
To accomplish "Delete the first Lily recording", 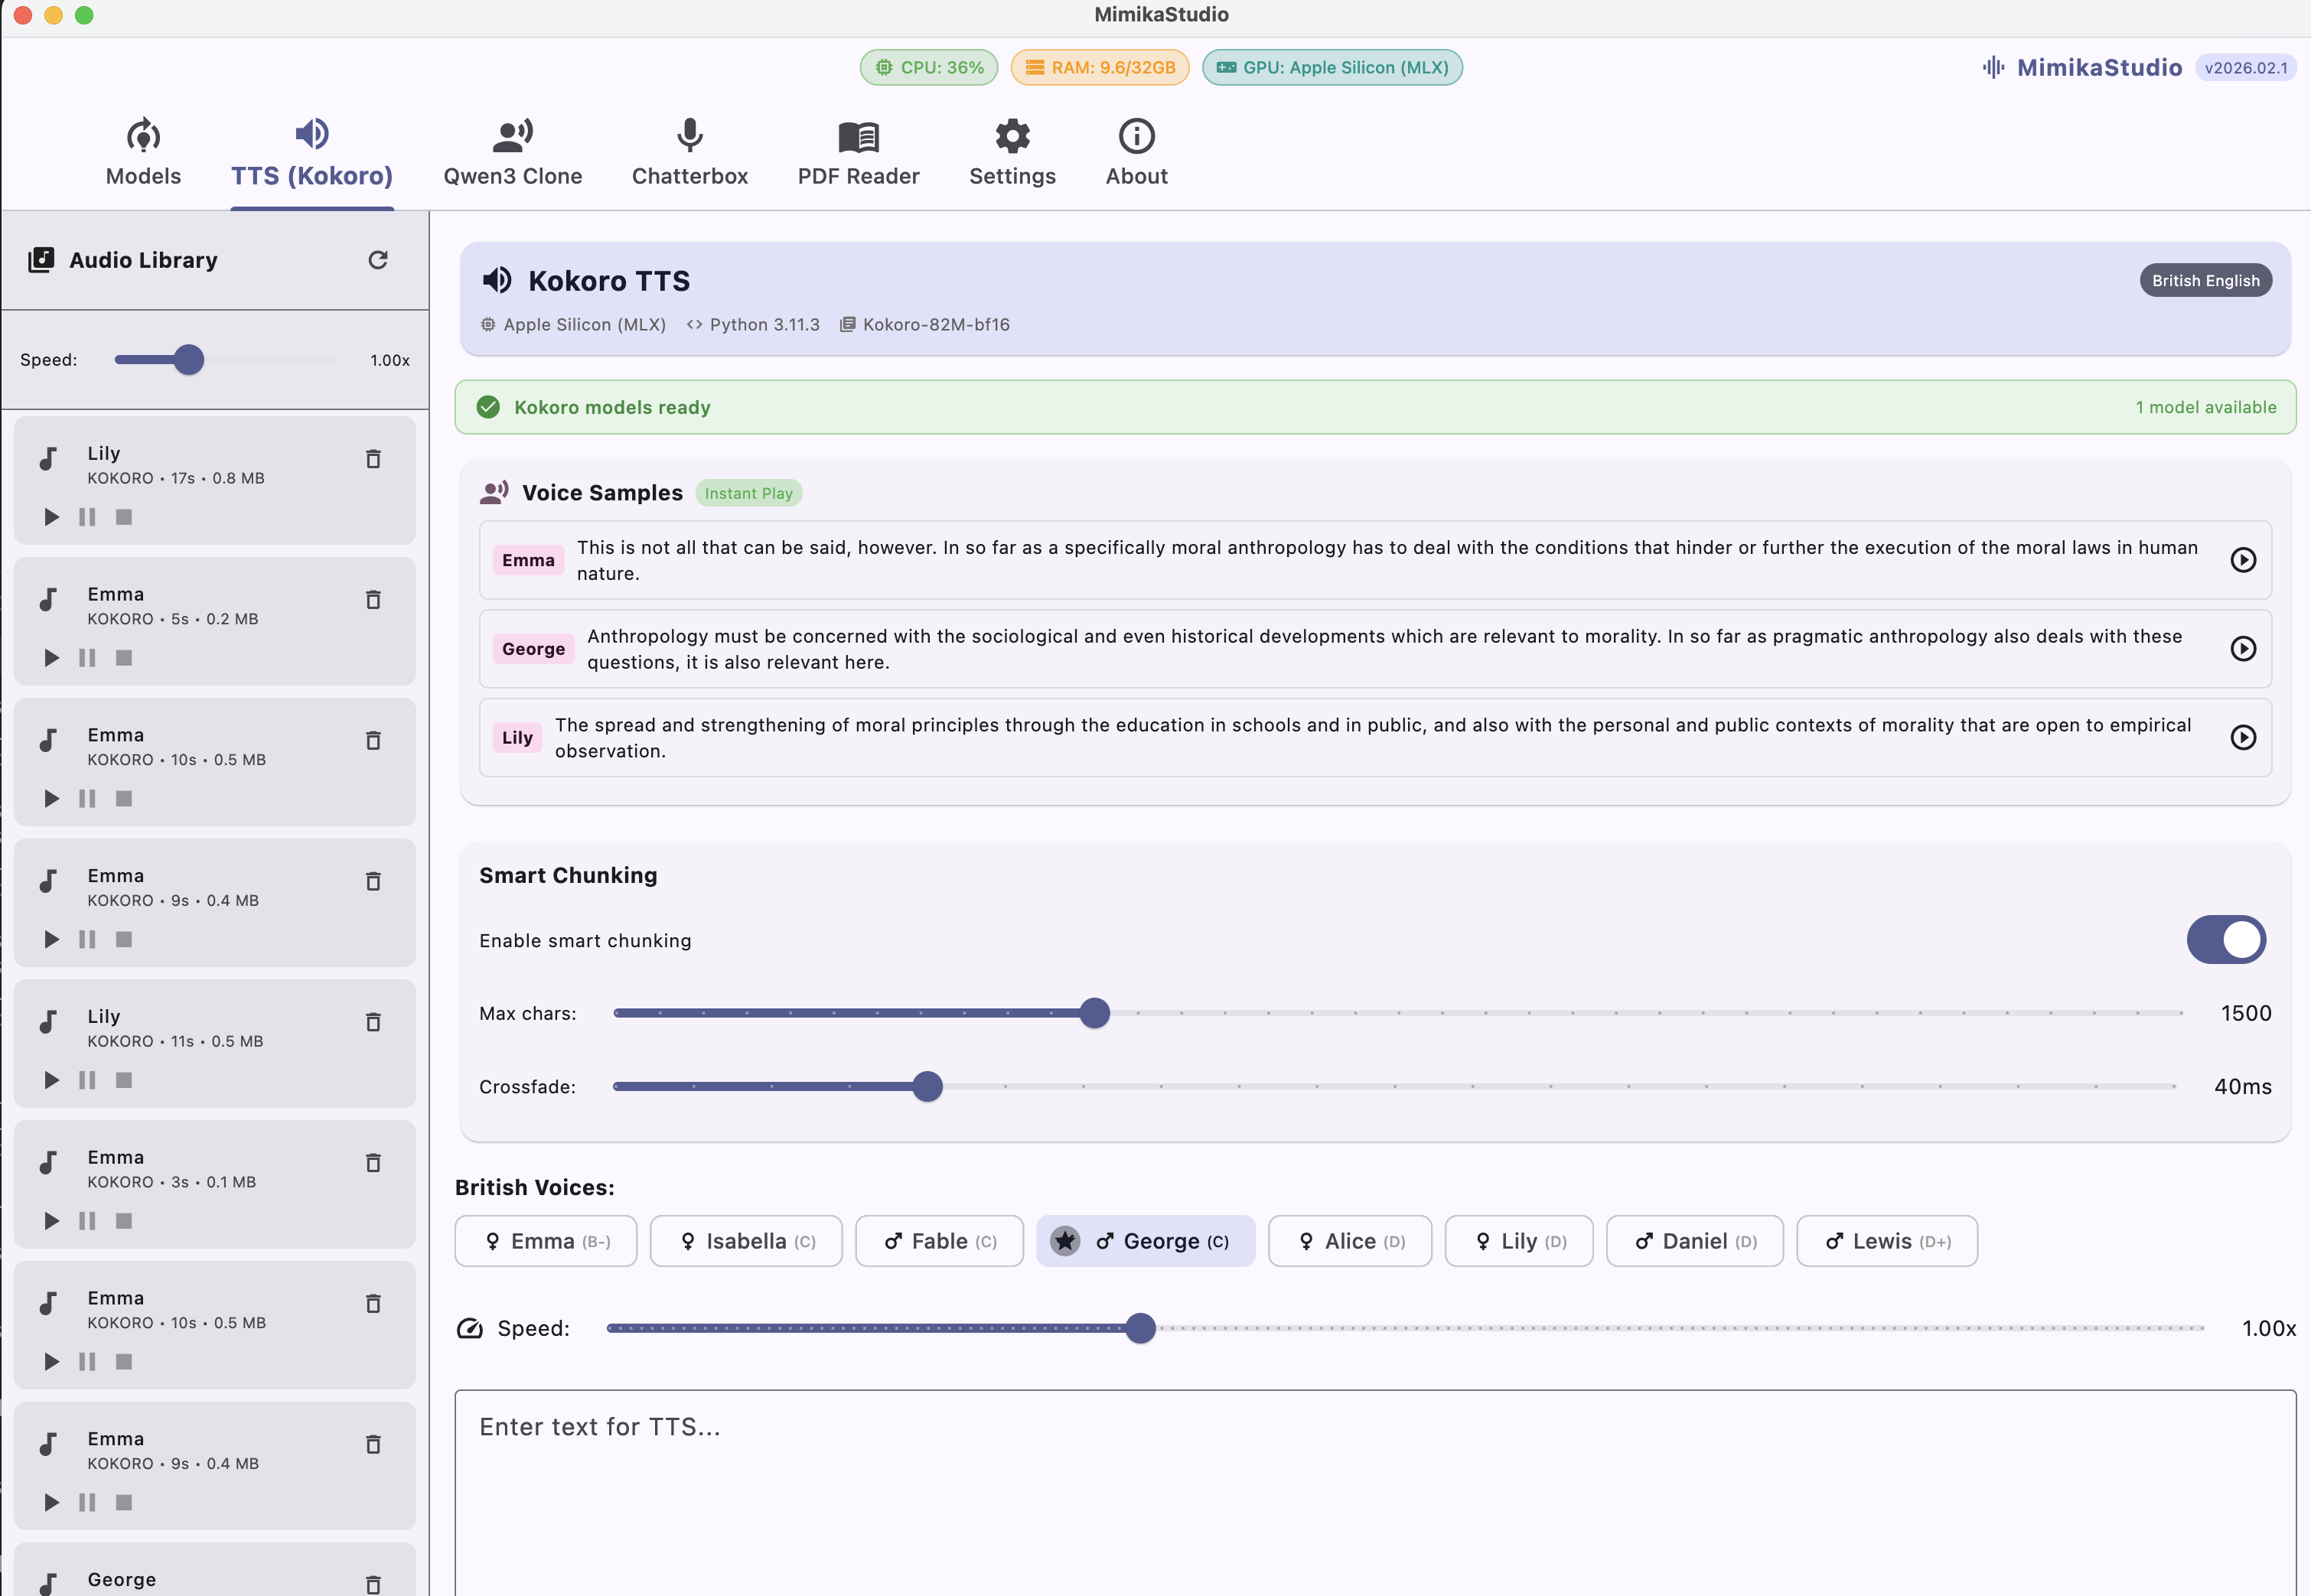I will tap(373, 459).
